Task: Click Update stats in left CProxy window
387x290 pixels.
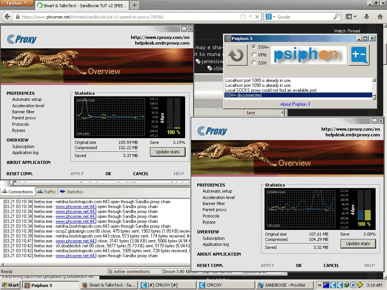Action: pyautogui.click(x=167, y=152)
